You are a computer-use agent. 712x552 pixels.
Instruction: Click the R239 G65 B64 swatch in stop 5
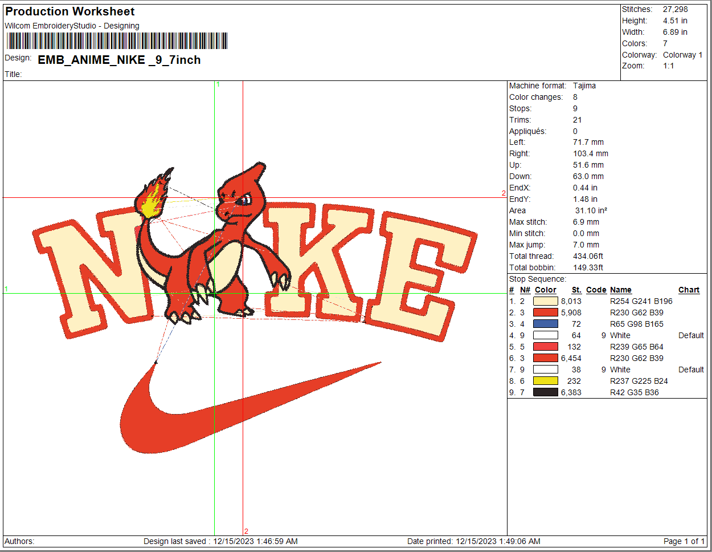pos(545,347)
